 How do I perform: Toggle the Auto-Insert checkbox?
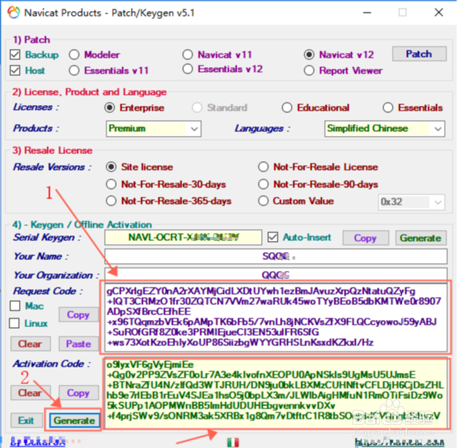coord(273,237)
